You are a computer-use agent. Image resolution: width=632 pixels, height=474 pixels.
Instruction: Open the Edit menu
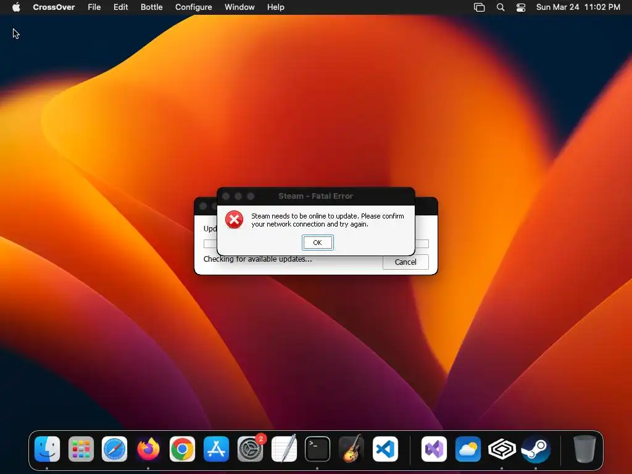click(120, 7)
